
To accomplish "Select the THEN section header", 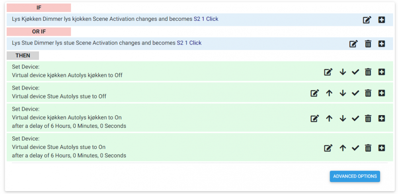I will (23, 56).
